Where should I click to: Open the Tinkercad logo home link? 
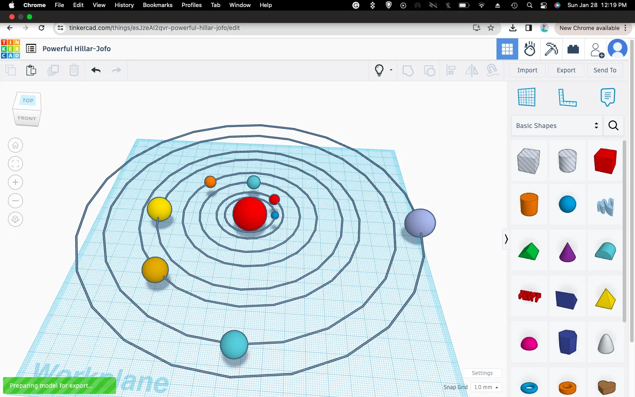click(11, 49)
